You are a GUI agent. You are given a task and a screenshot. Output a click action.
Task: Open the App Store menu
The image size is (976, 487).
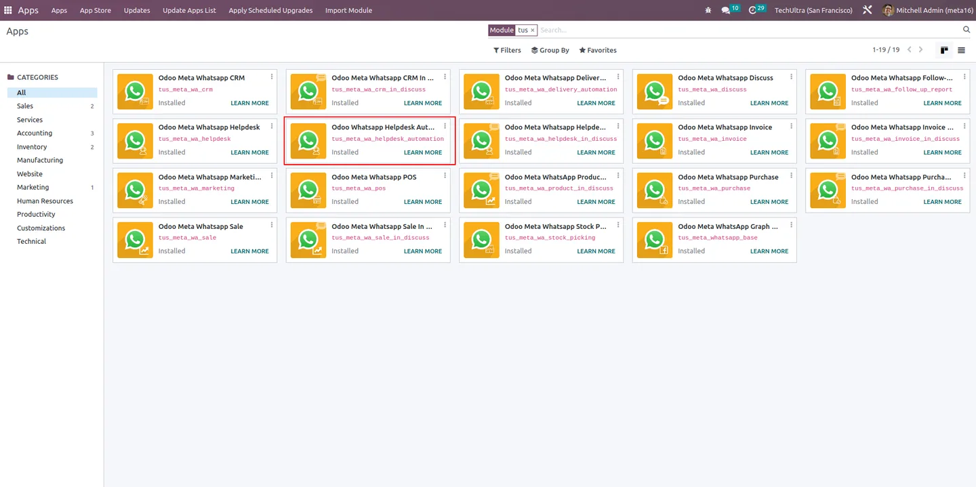tap(96, 10)
